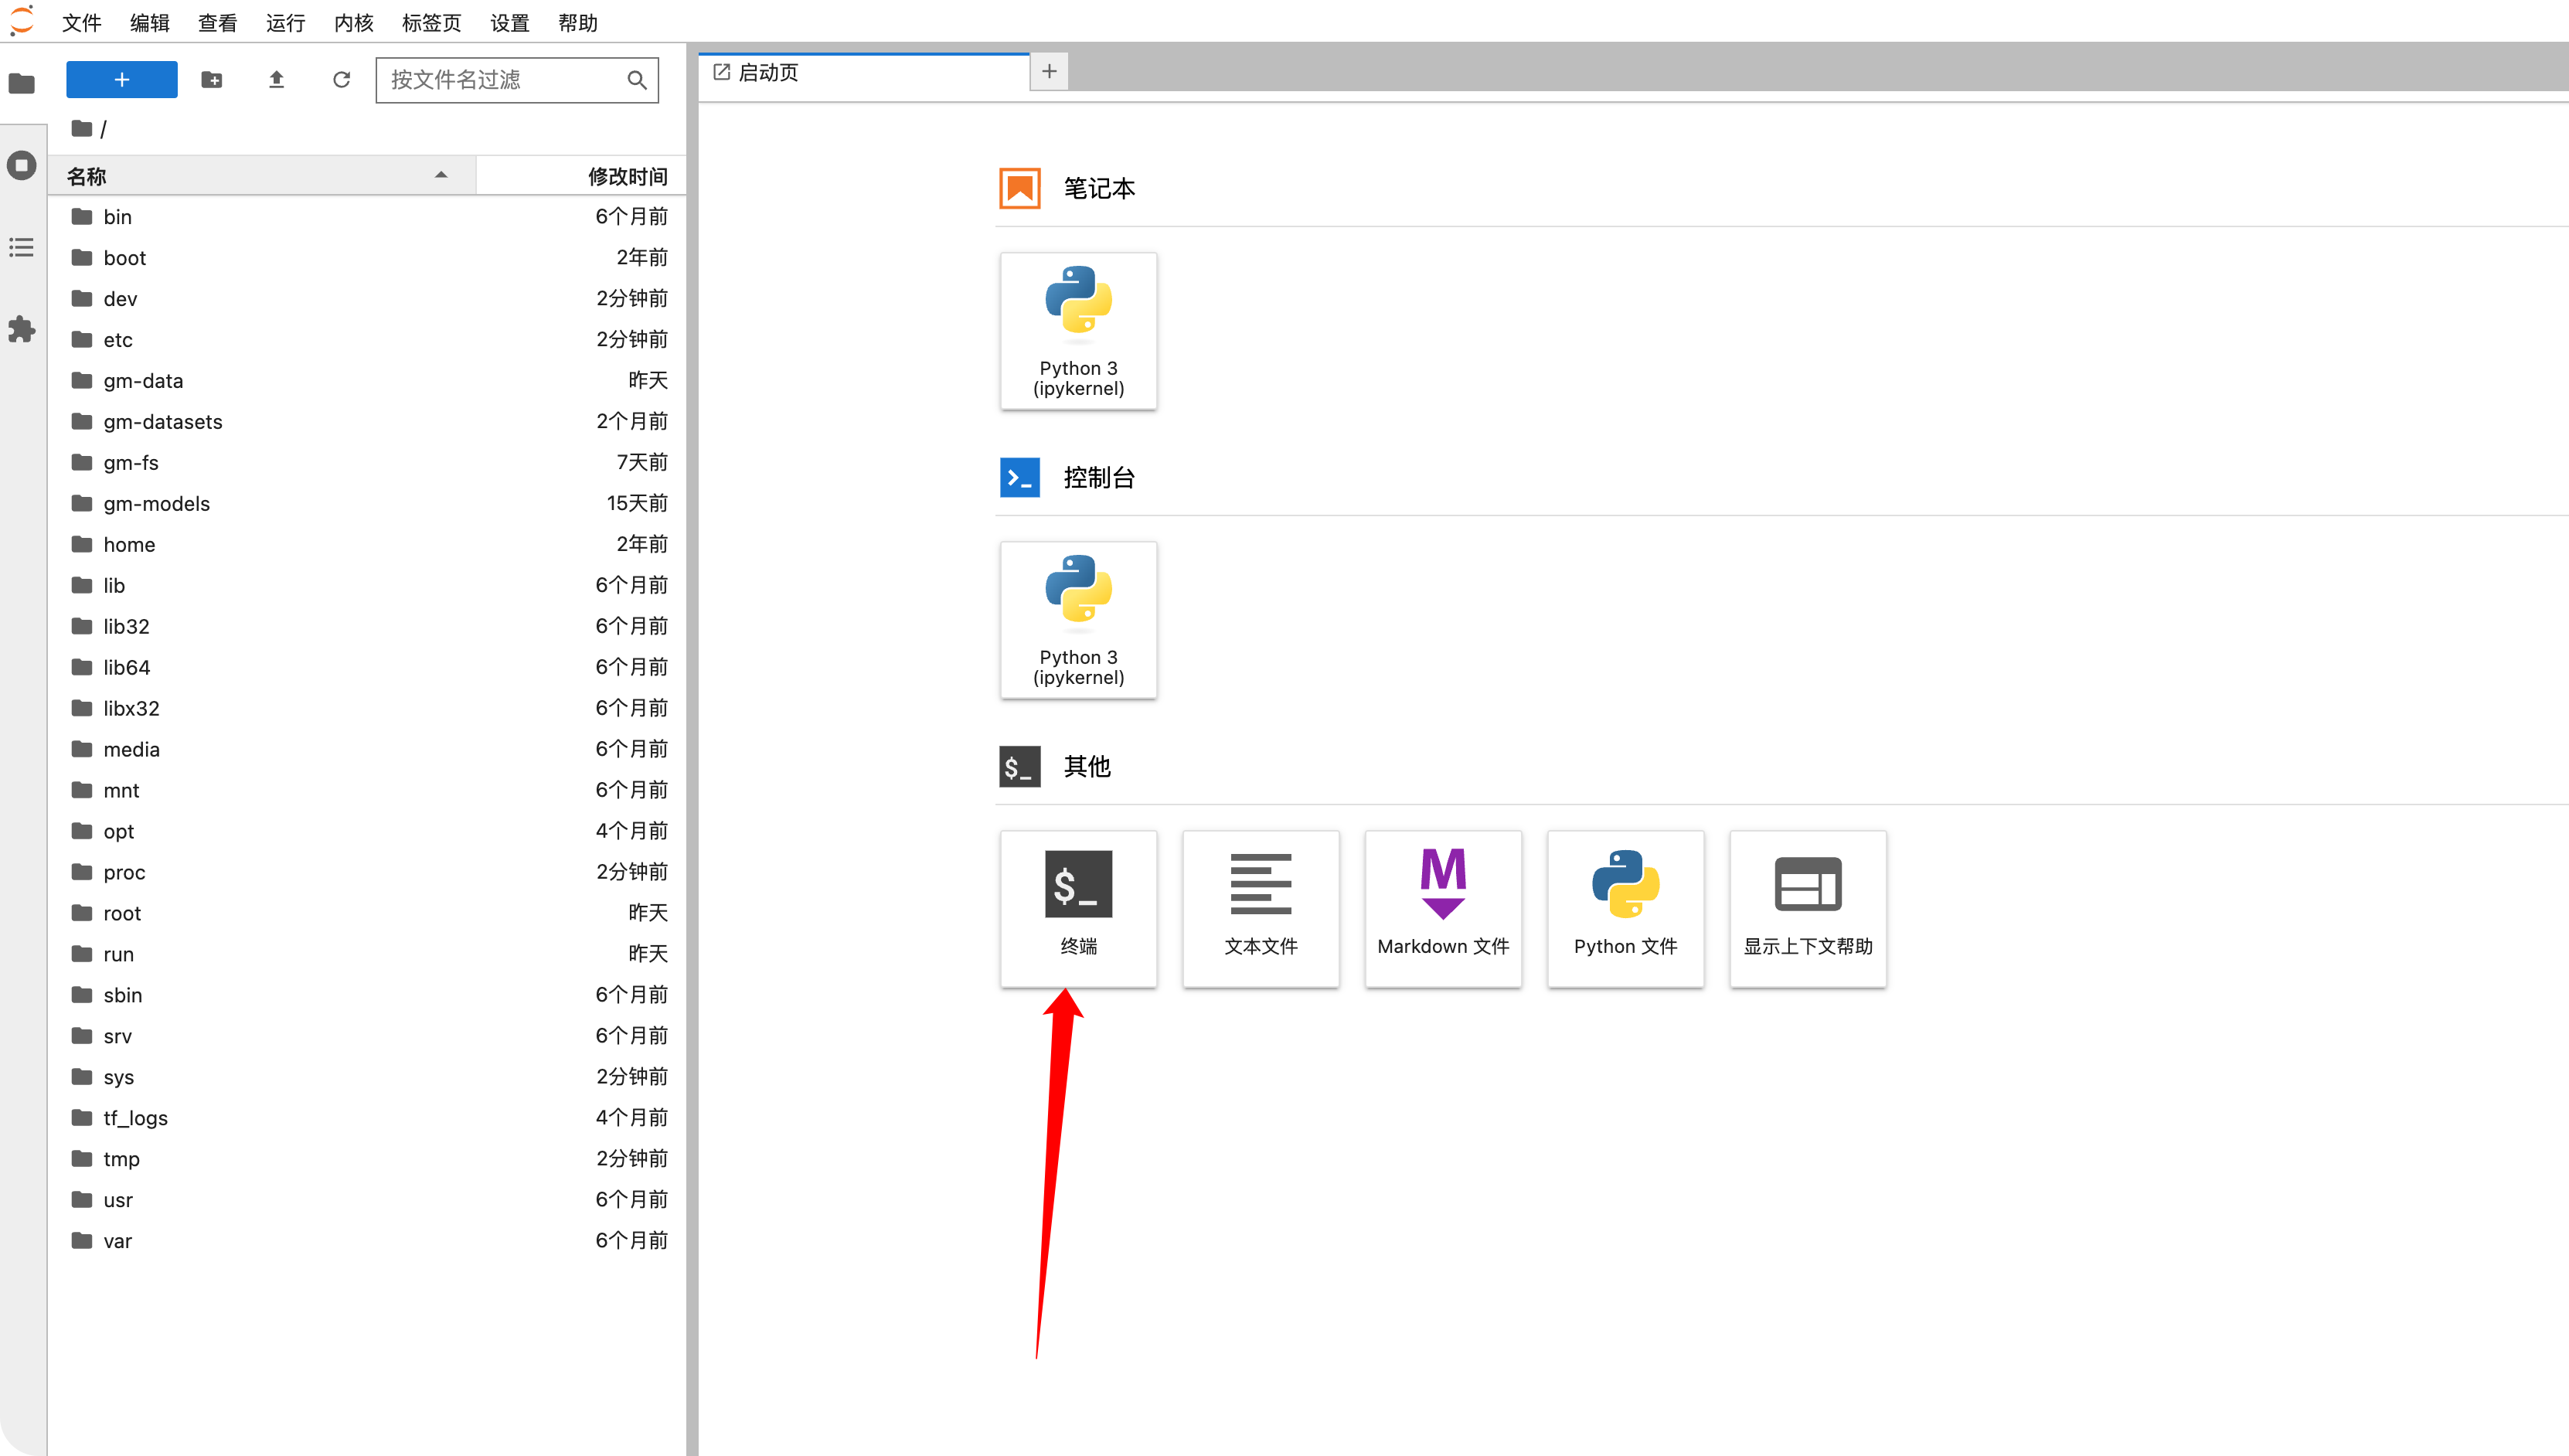2569x1456 pixels.
Task: Select the usr folder
Action: click(368, 1201)
